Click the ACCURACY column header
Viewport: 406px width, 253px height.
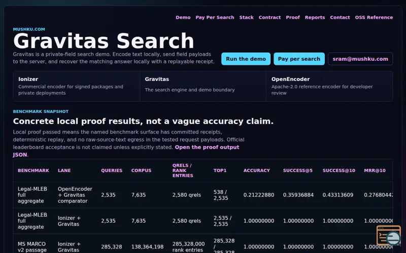tap(257, 171)
